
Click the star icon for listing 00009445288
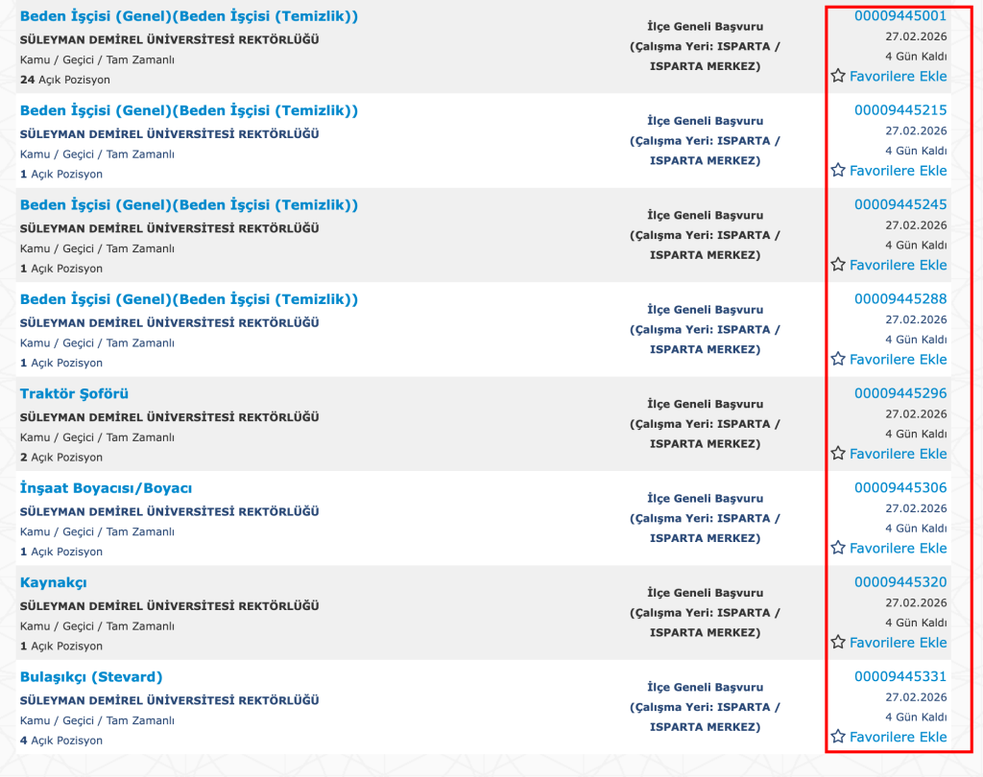[838, 360]
